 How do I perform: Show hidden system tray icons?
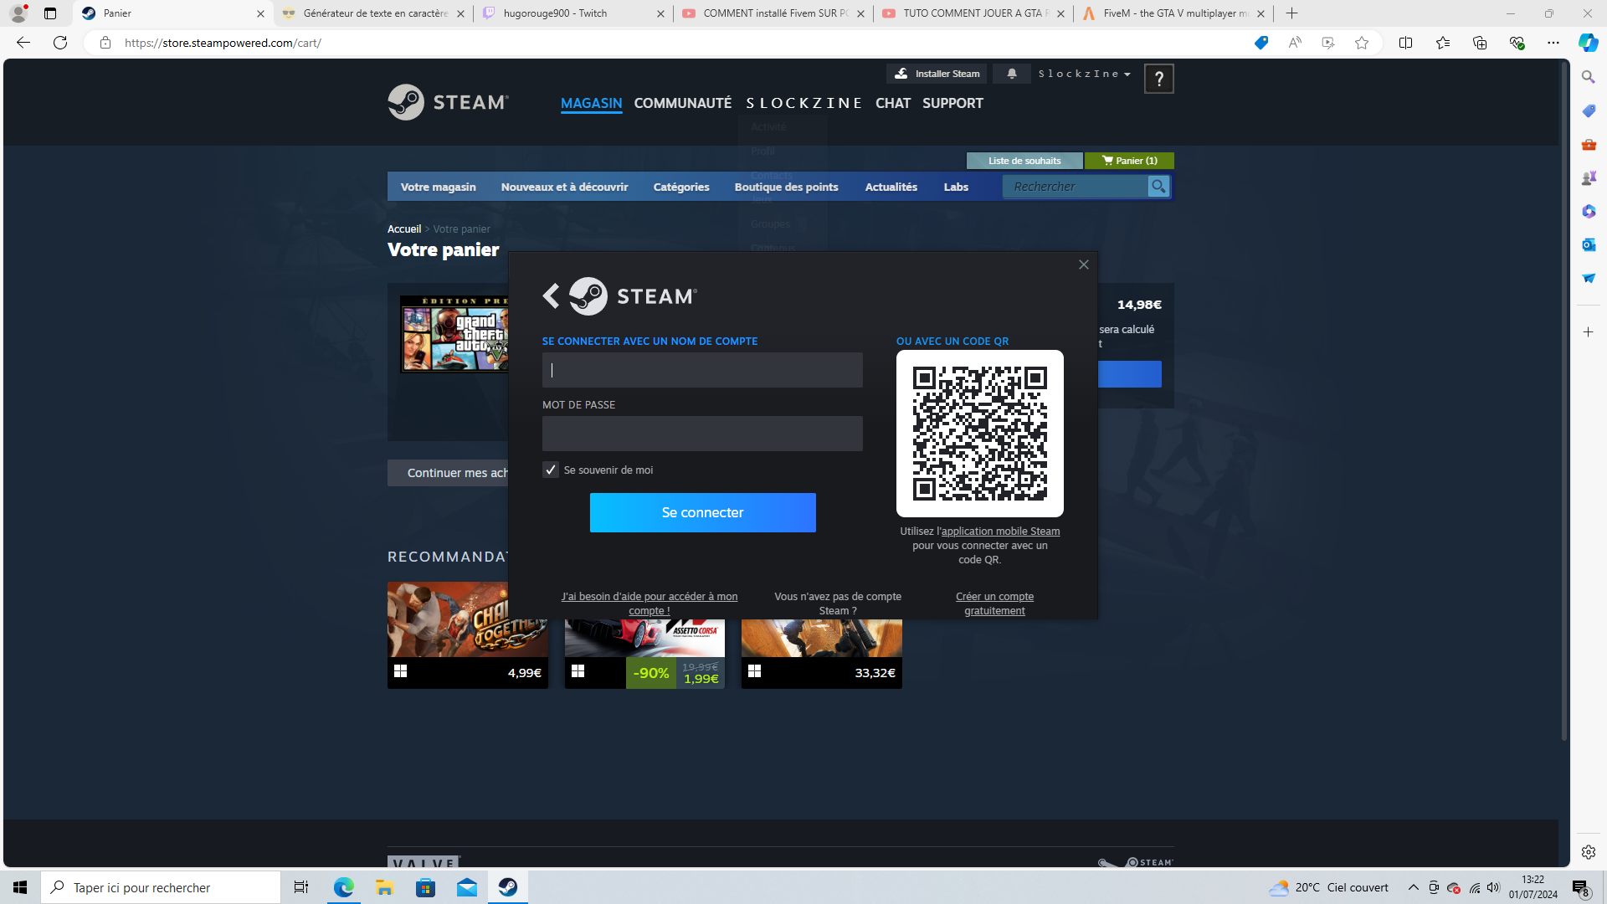[x=1414, y=887]
